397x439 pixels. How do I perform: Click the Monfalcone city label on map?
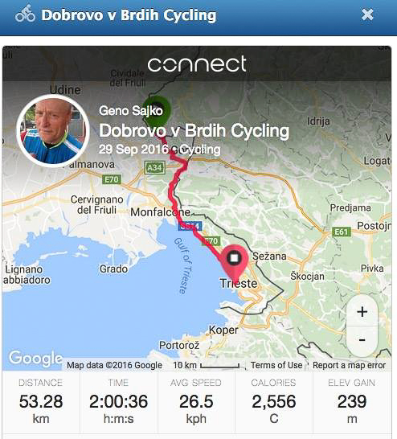tap(160, 212)
